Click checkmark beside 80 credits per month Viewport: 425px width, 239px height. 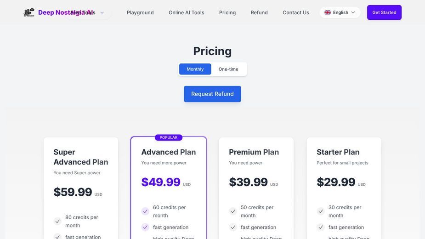click(x=57, y=222)
